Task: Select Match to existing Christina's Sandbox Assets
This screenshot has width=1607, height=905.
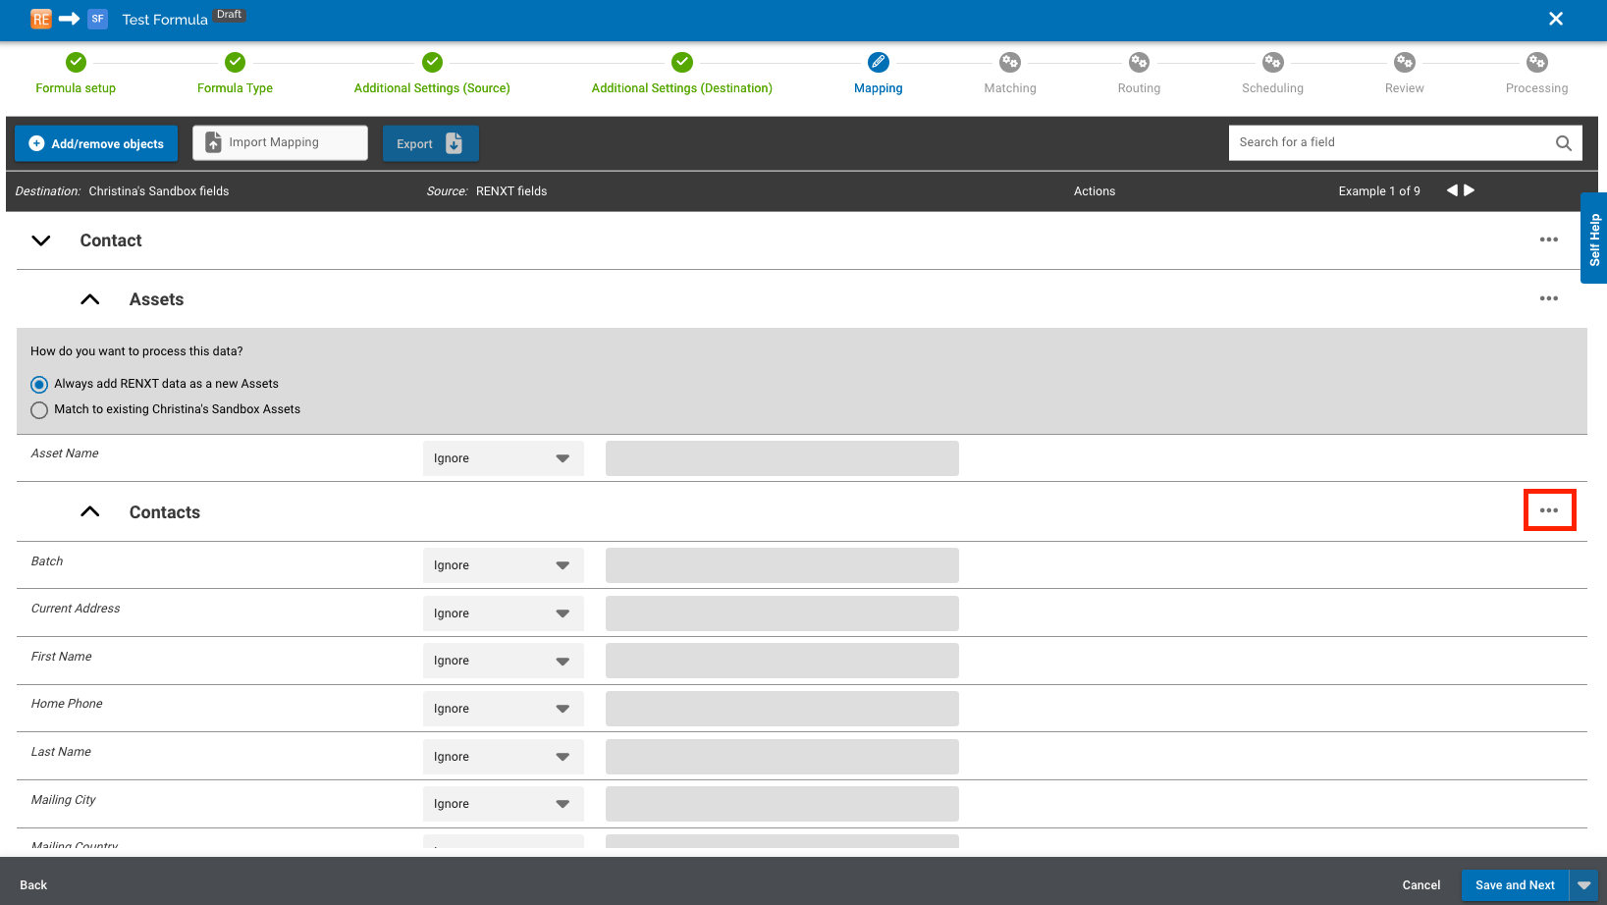Action: click(x=39, y=410)
